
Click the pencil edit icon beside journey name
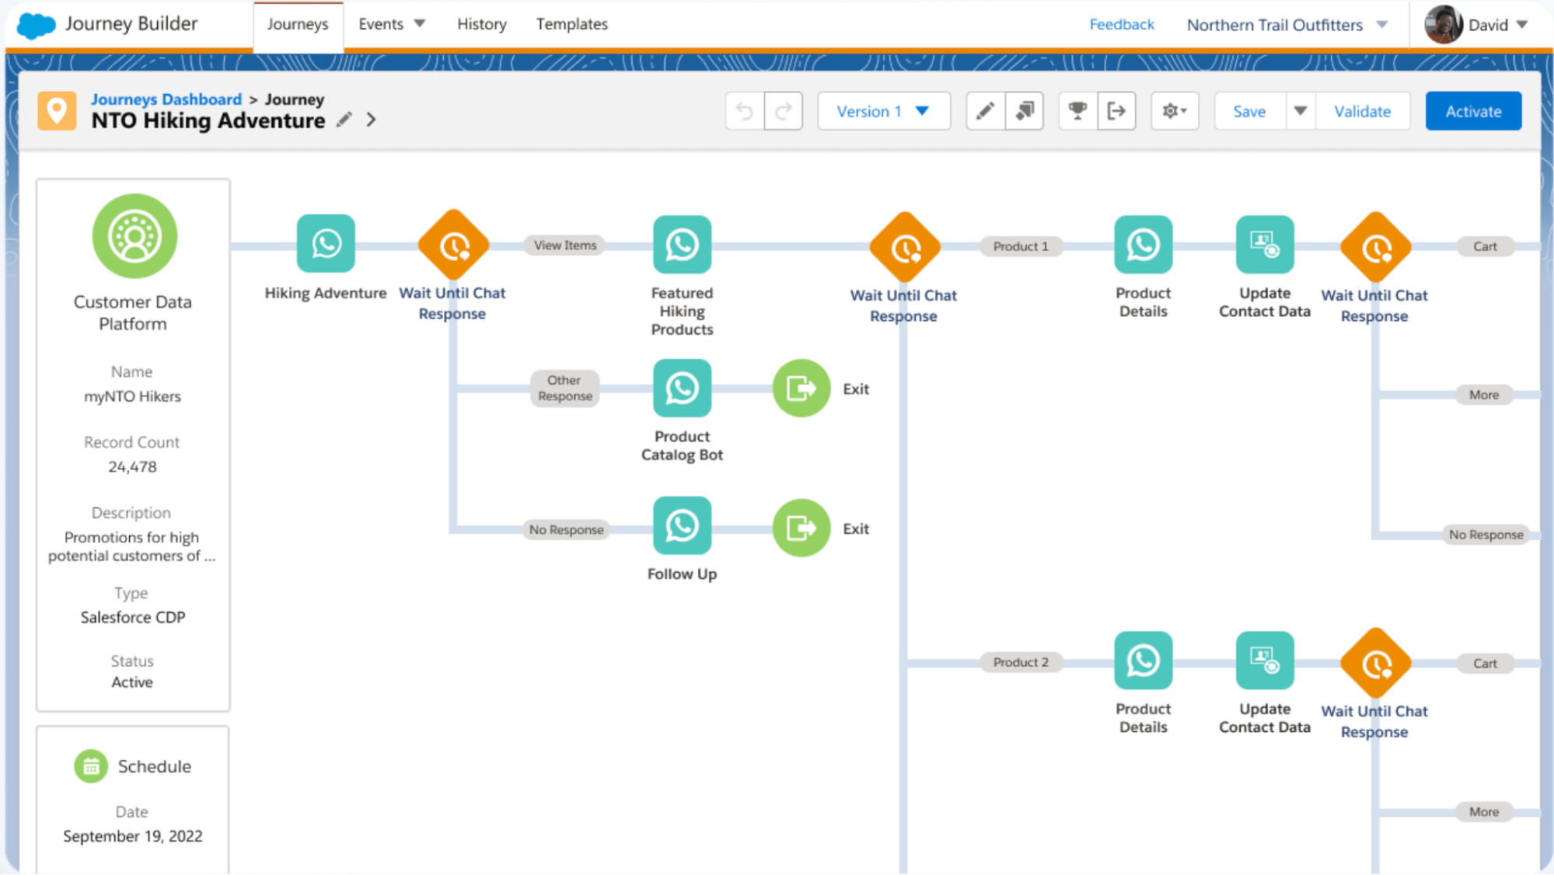tap(344, 120)
